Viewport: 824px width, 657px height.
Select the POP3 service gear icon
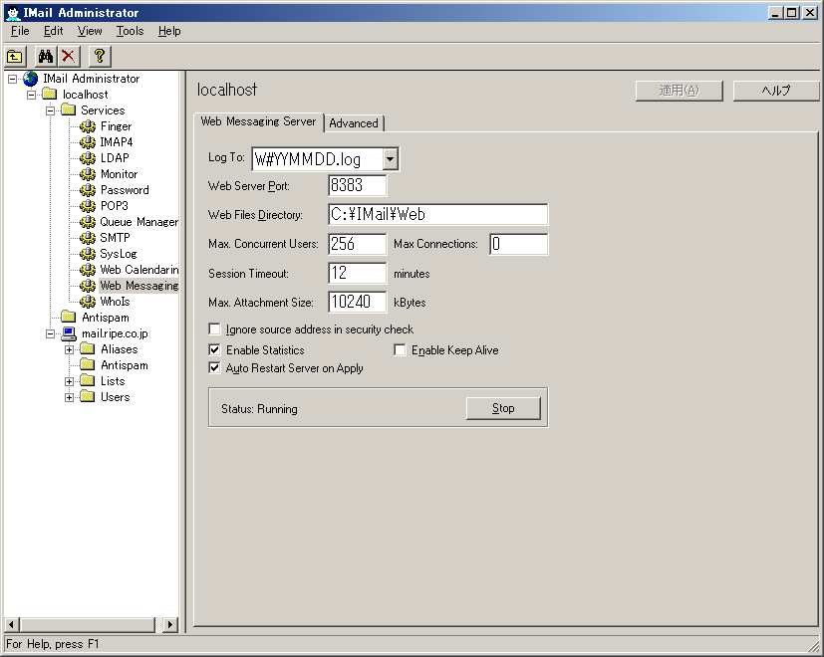tap(88, 206)
